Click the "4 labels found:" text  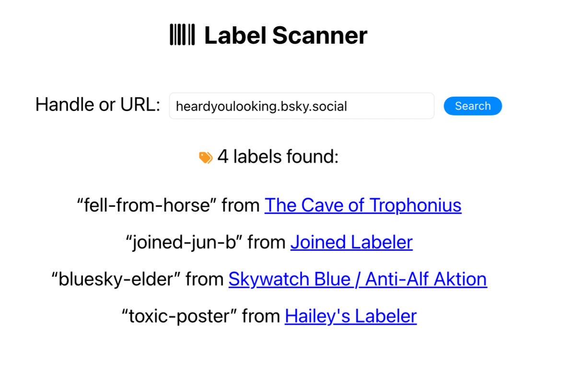278,157
